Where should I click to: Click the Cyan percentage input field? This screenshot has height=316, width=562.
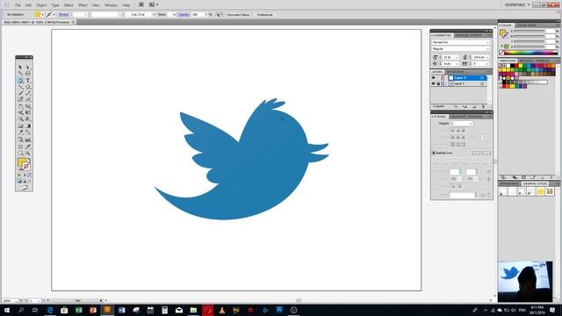551,32
